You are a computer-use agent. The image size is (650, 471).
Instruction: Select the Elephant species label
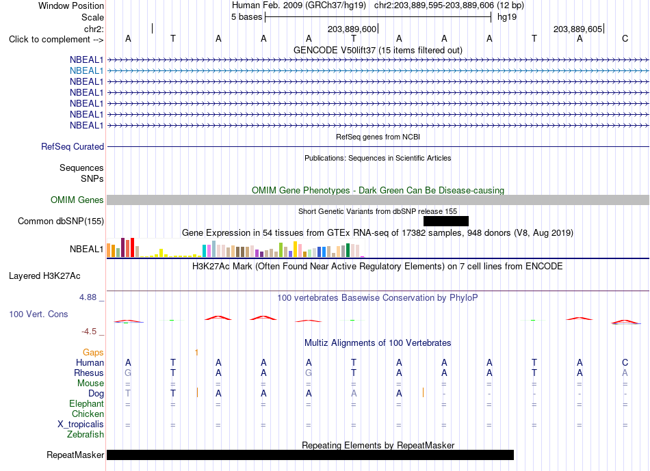click(86, 404)
